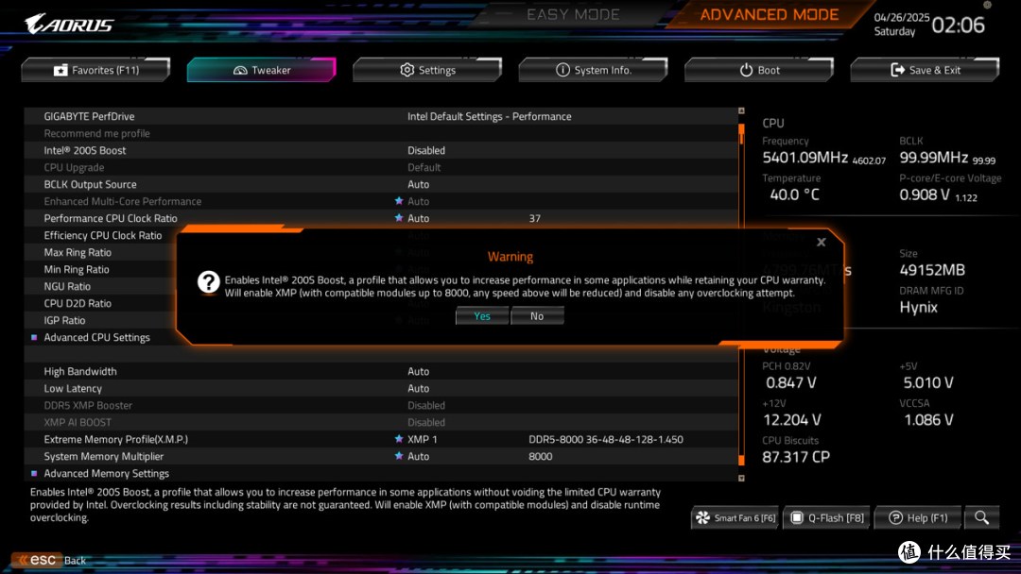Click the 49152MB memory size readout
Image resolution: width=1021 pixels, height=574 pixels.
point(932,270)
